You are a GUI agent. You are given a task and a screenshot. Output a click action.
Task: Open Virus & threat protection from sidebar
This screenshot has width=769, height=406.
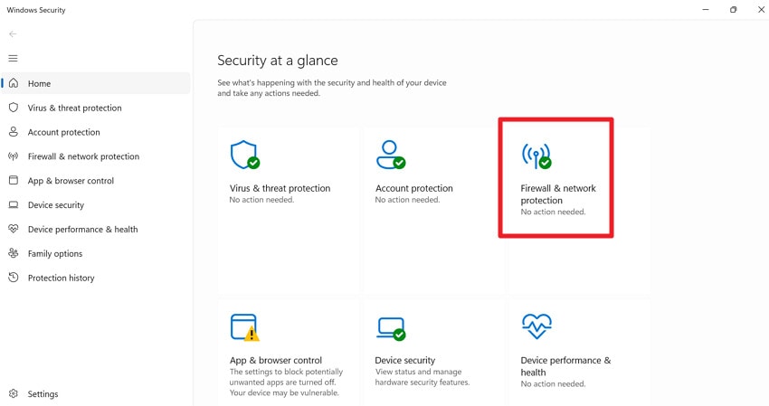[96, 108]
